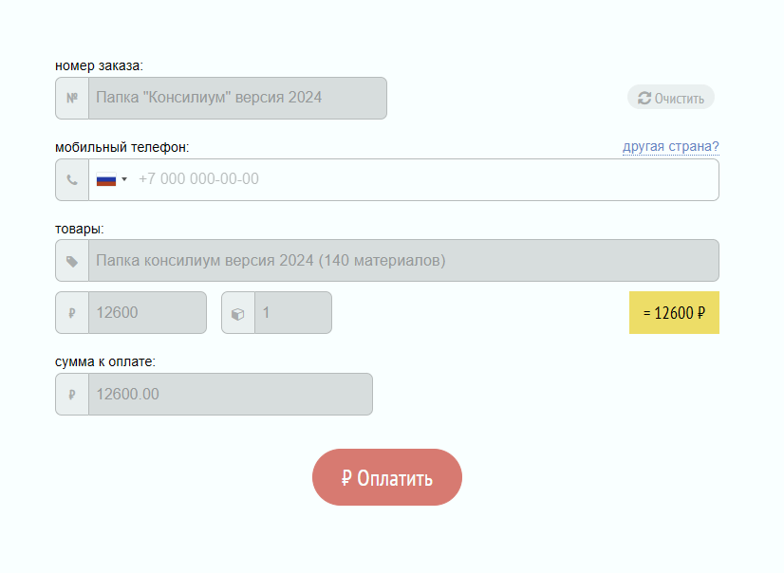Click the payment sum field 12600.00
Image resolution: width=784 pixels, height=573 pixels.
click(231, 394)
